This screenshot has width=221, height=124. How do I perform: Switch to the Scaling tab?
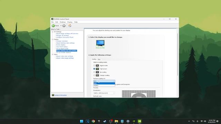94,59
